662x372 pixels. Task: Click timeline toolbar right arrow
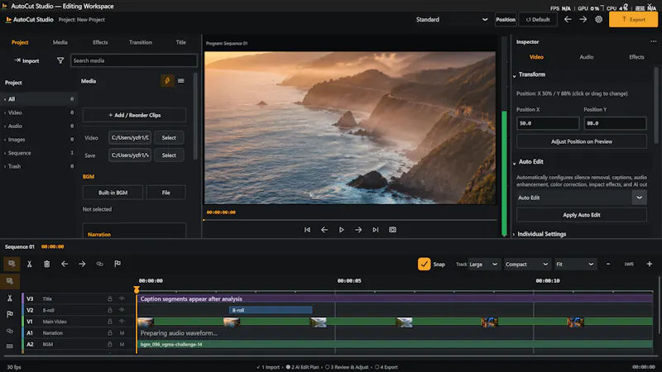click(x=82, y=264)
